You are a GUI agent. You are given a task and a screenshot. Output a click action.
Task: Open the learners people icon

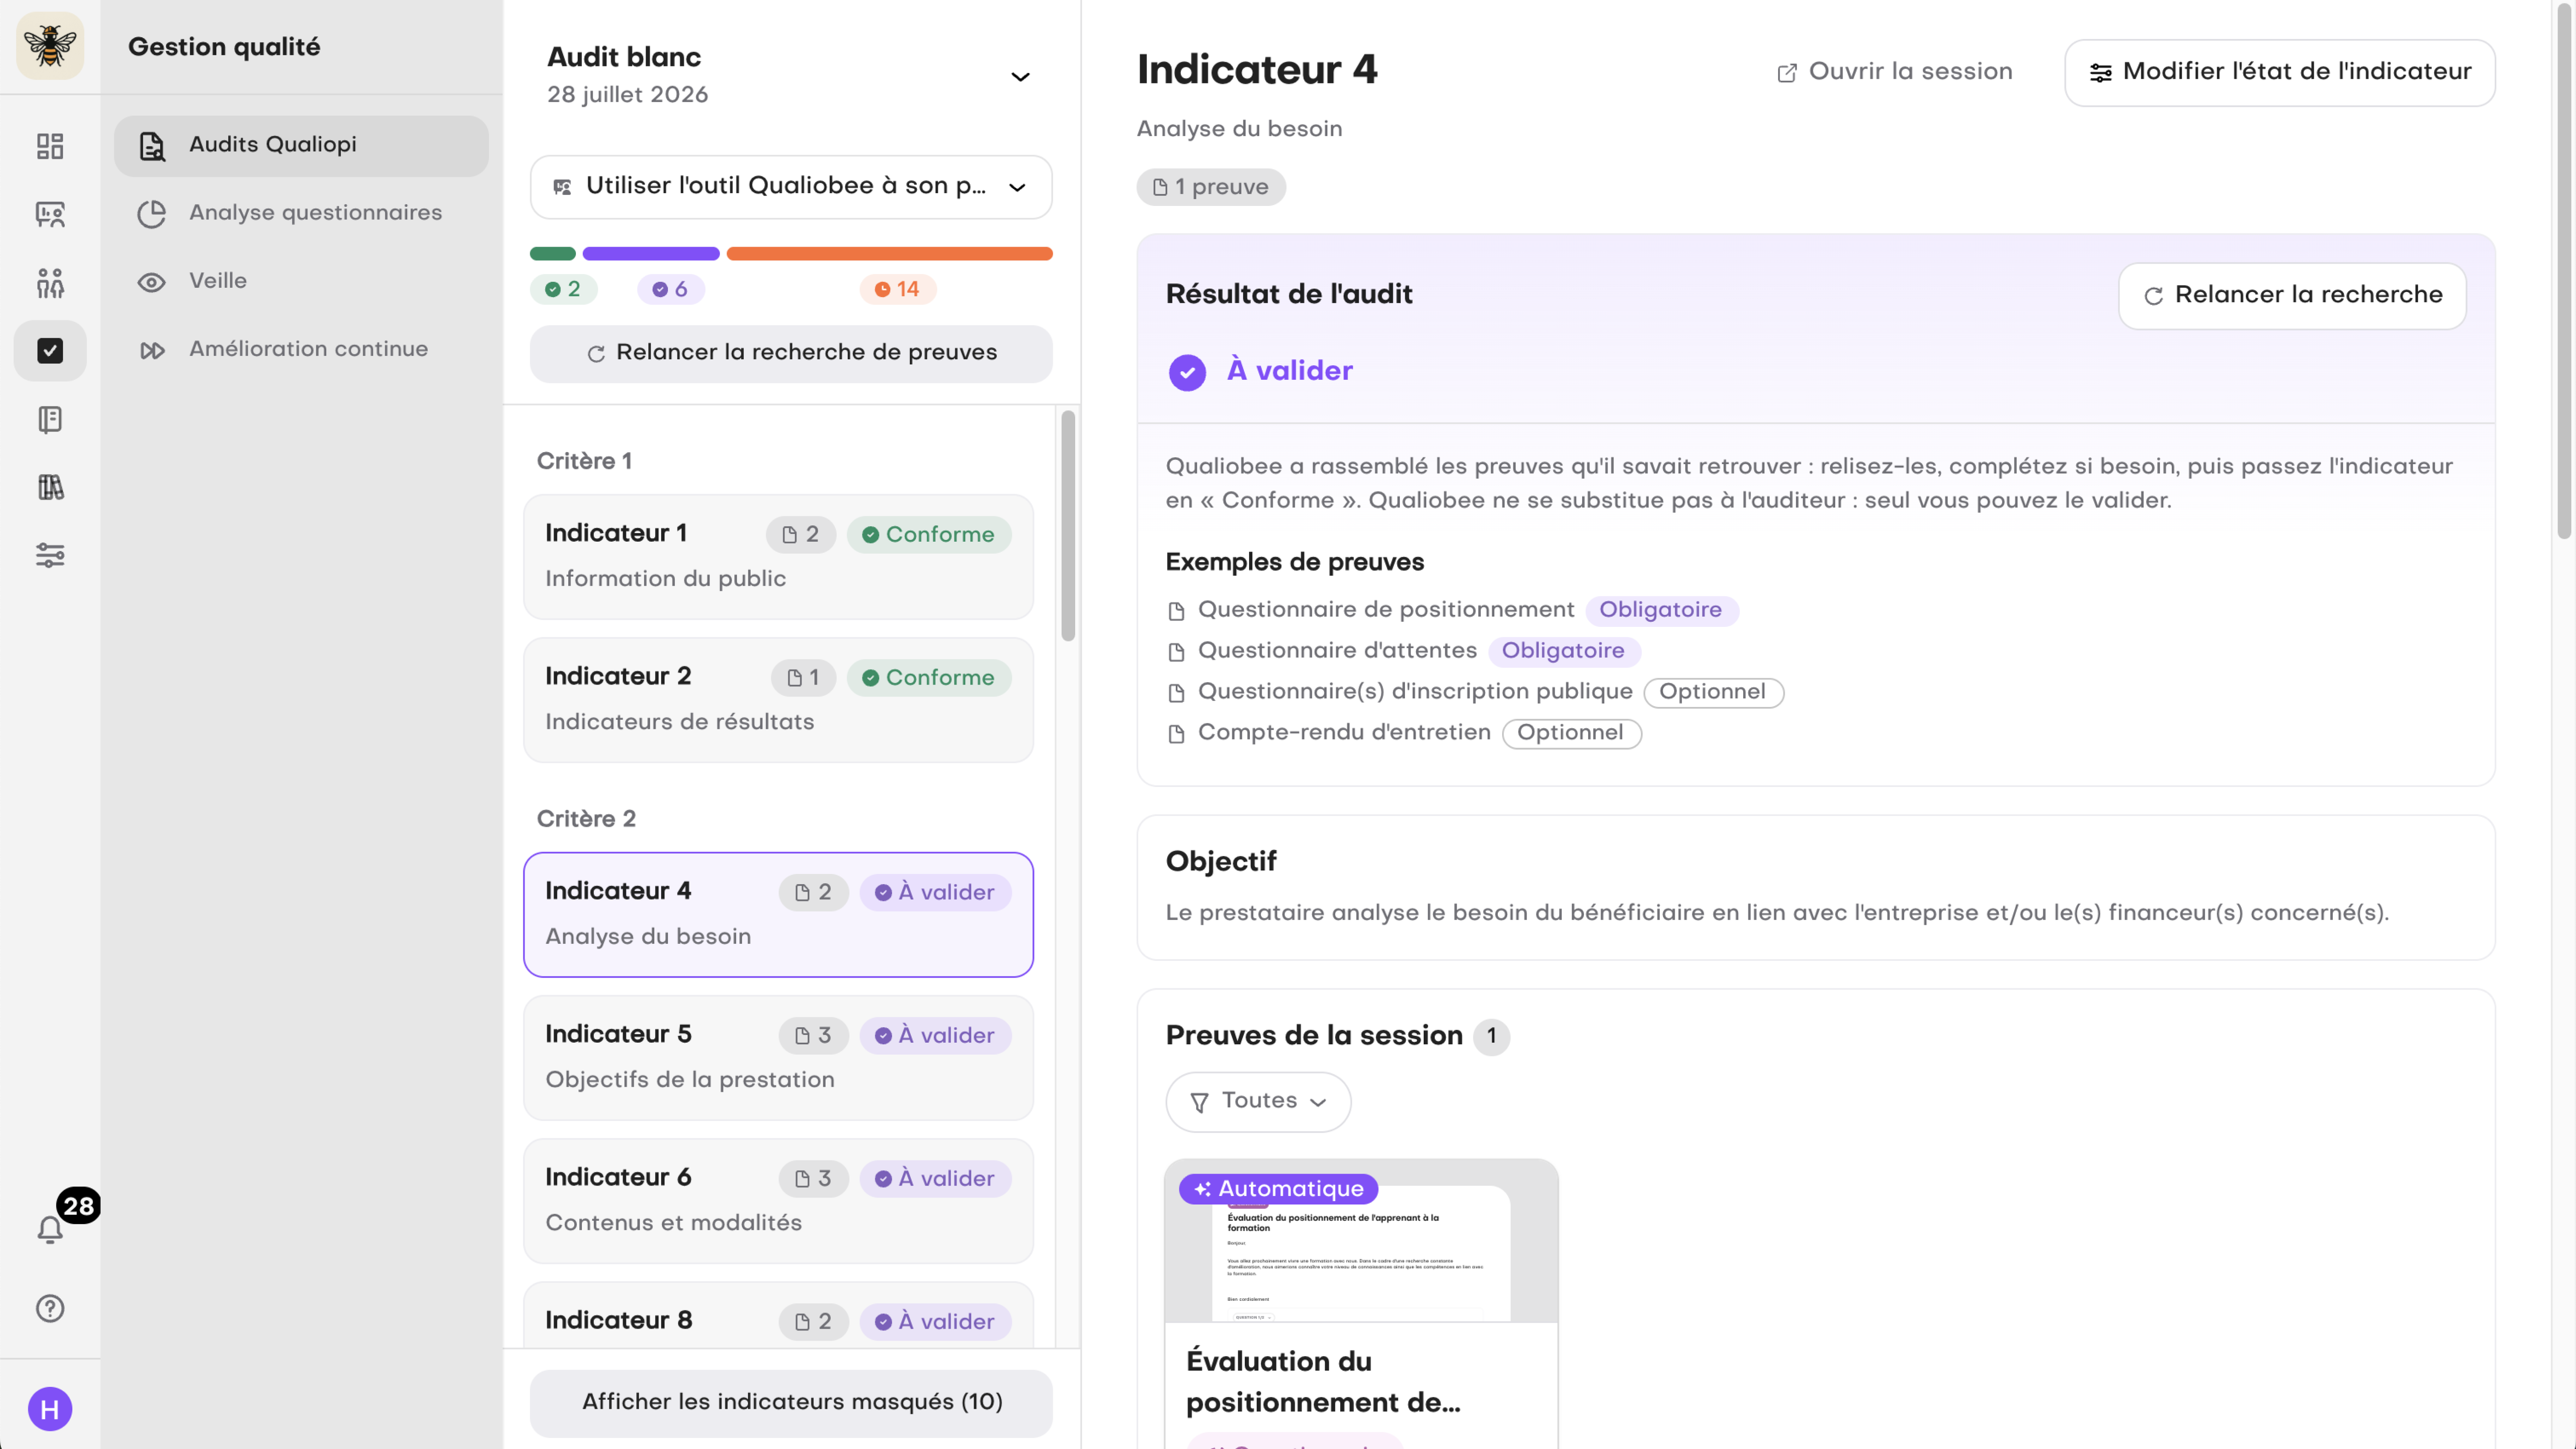coord(50,283)
